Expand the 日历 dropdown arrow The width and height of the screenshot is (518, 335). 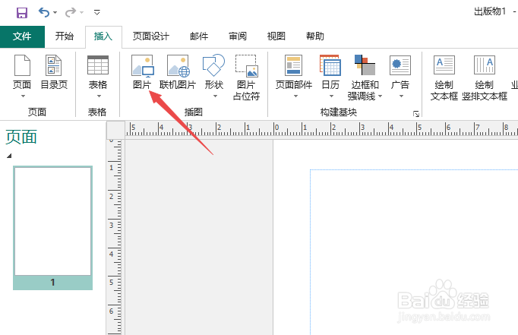[x=331, y=96]
